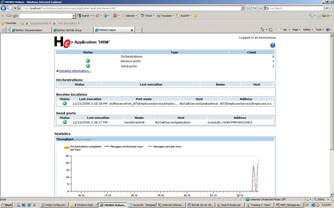The height and width of the screenshot is (208, 334).
Task: Expand the AutoFill dropdown in Google toolbar
Action: (x=190, y=16)
